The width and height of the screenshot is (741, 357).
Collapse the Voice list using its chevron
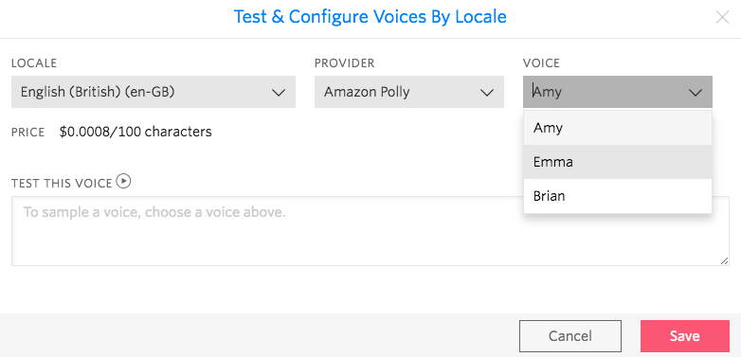[696, 92]
